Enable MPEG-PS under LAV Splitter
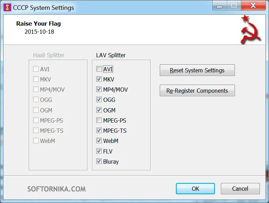Image resolution: width=269 pixels, height=203 pixels. [x=99, y=120]
